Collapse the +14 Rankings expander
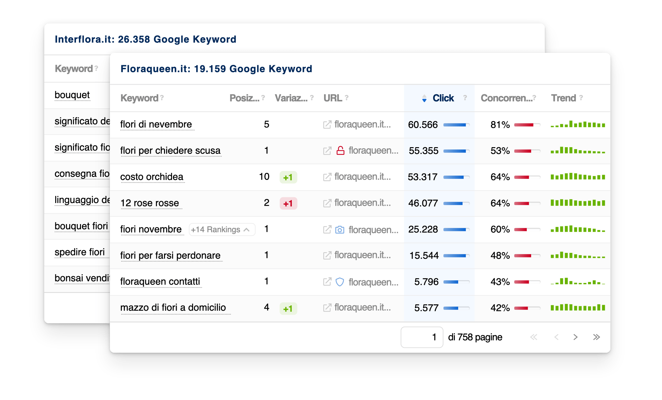 click(222, 230)
